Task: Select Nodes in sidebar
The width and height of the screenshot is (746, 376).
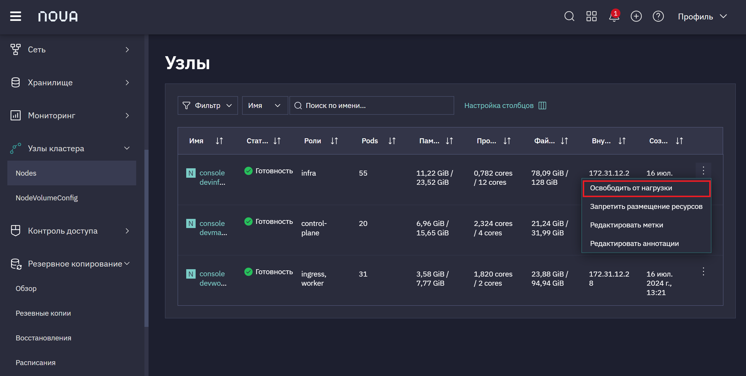Action: coord(72,173)
